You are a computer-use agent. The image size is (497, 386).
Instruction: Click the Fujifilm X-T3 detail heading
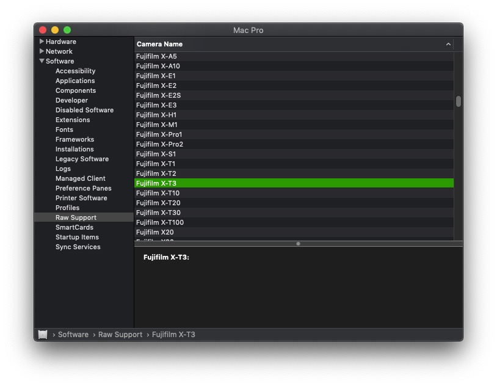[x=166, y=257]
